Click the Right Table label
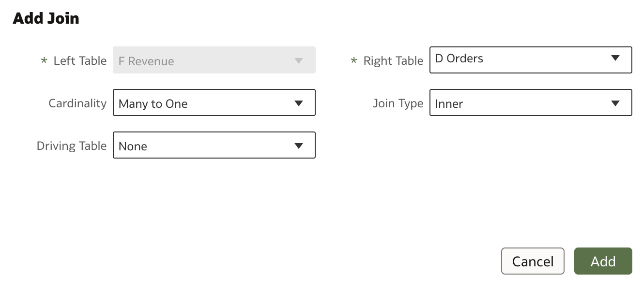This screenshot has width=643, height=291. (x=393, y=61)
